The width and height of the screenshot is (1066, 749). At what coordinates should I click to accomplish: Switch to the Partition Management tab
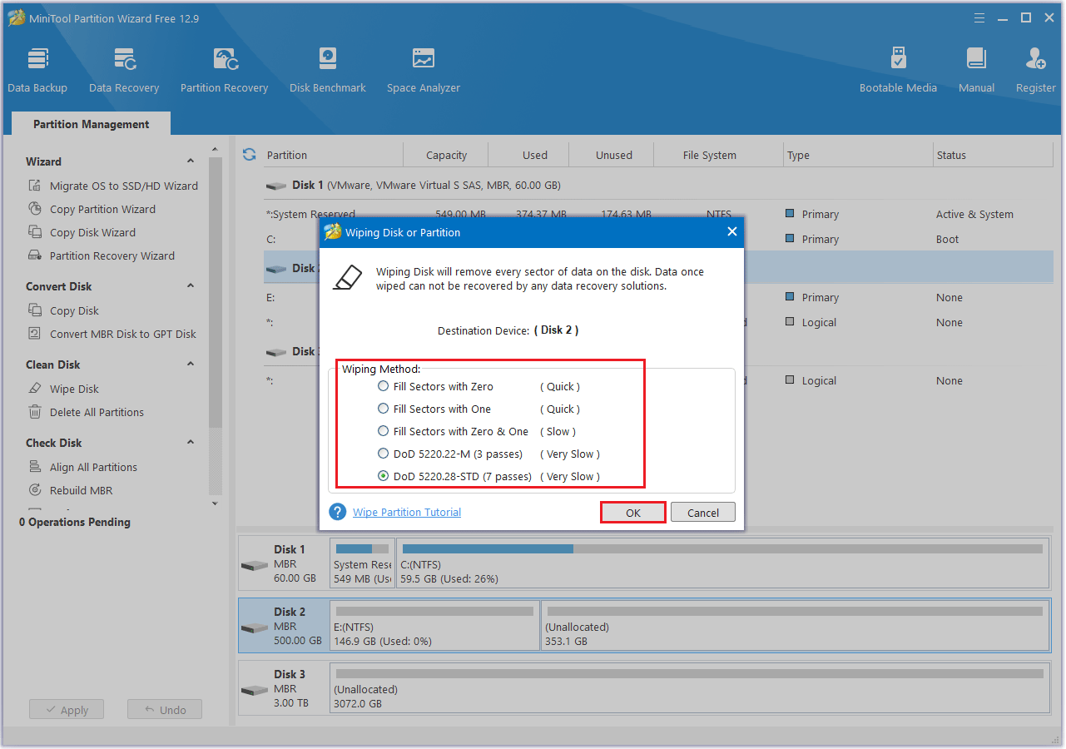click(90, 123)
